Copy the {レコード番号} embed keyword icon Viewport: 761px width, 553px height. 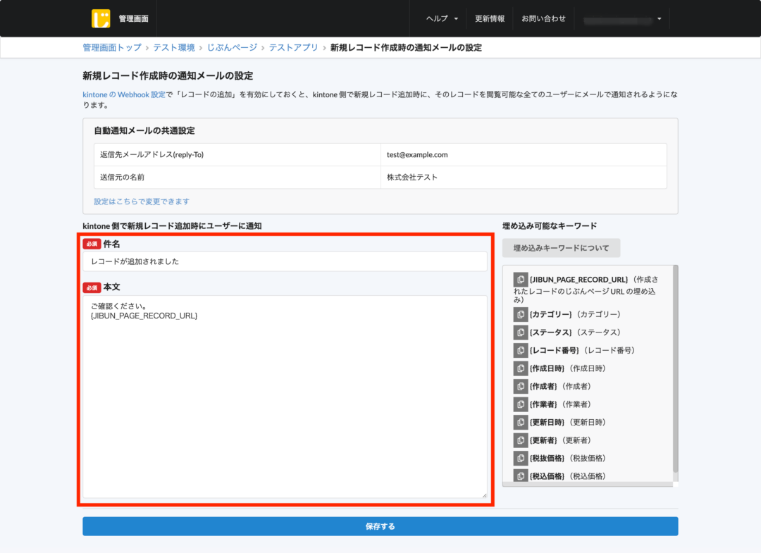point(520,350)
